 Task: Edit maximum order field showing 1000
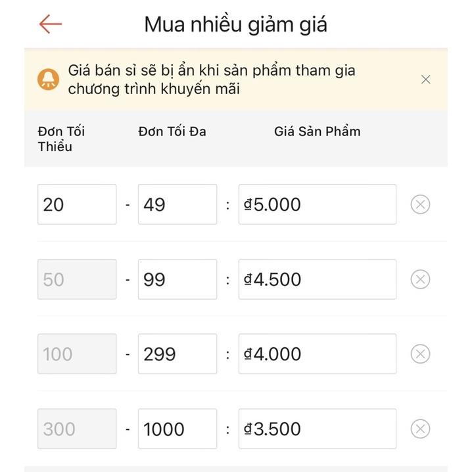click(x=177, y=429)
